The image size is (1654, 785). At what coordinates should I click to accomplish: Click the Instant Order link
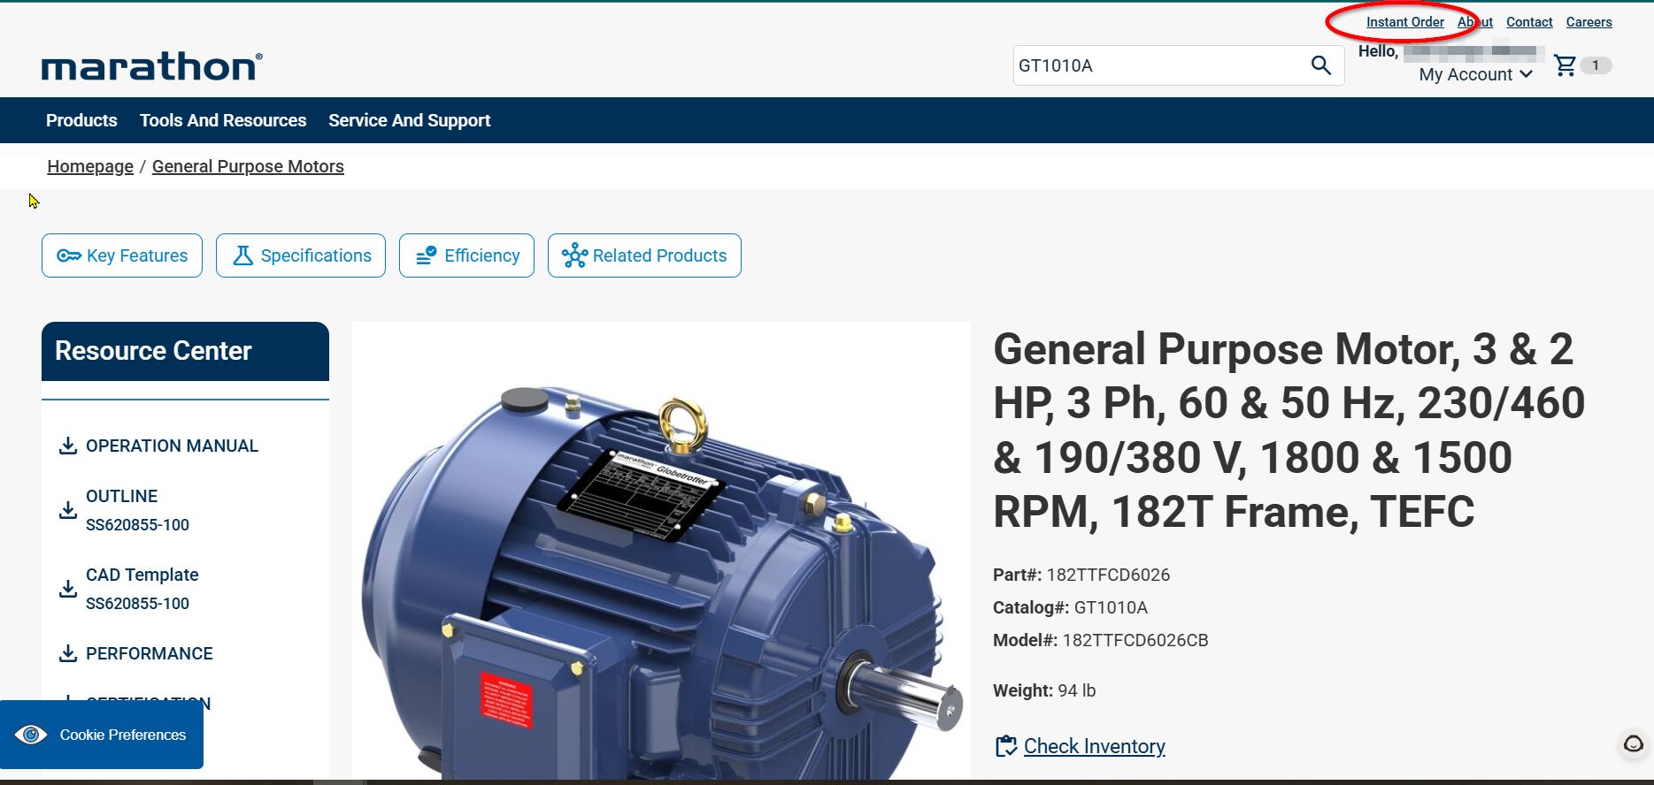[x=1404, y=22]
